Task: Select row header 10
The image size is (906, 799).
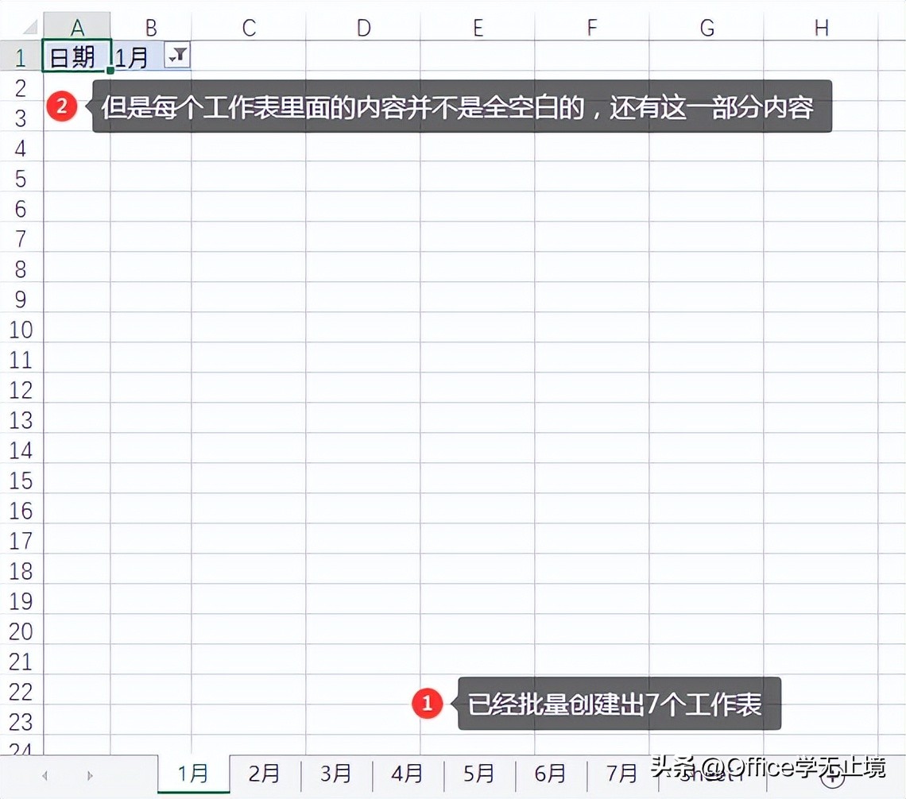Action: click(x=21, y=330)
